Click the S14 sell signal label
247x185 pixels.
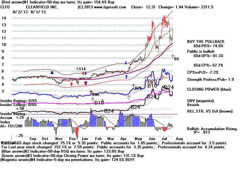[82, 69]
